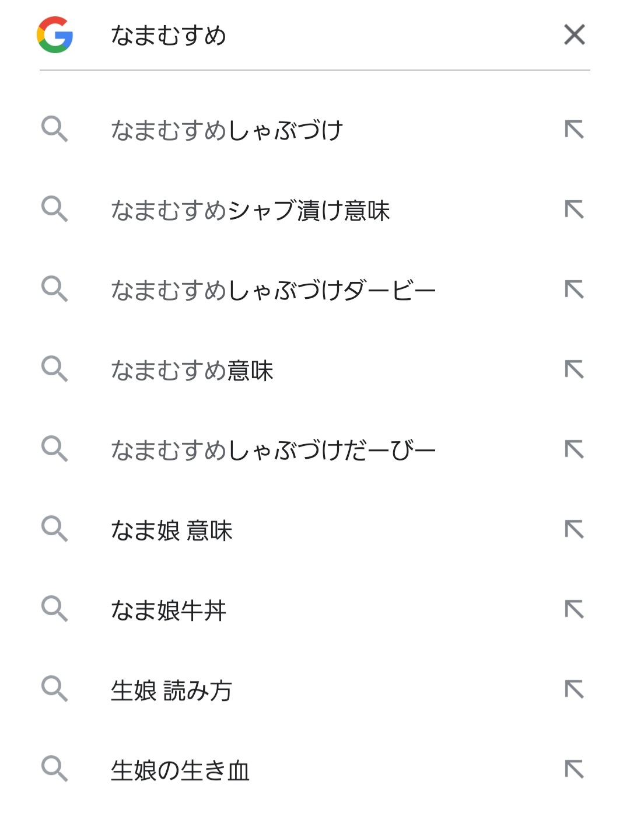
Task: Tap the fill arrow for なま娘牛丼
Action: 574,609
